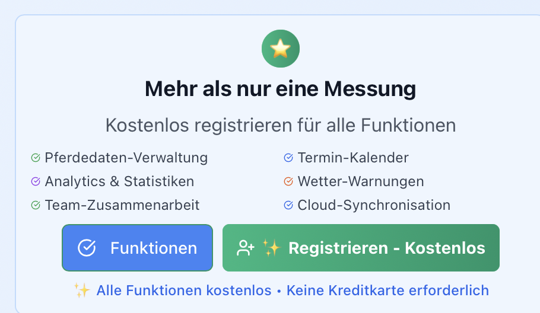Click the green check beside Team-Zusammenarbeit
The image size is (540, 313).
[x=36, y=205]
